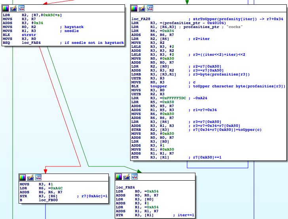The width and height of the screenshot is (288, 219).
Task: Click the pencil edit icon on the strstr block
Action: (13, 8)
